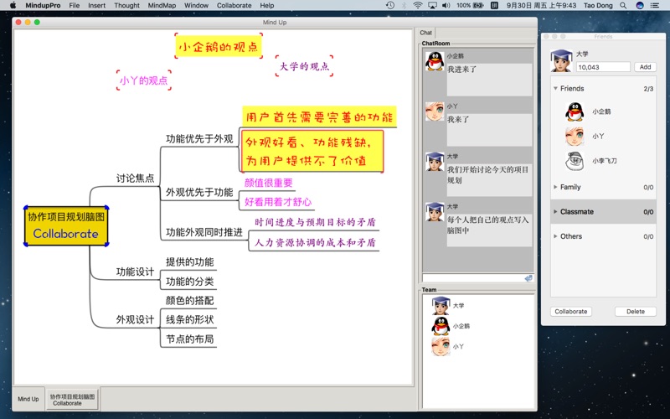Image resolution: width=670 pixels, height=419 pixels.
Task: Open the Window menu
Action: [196, 6]
